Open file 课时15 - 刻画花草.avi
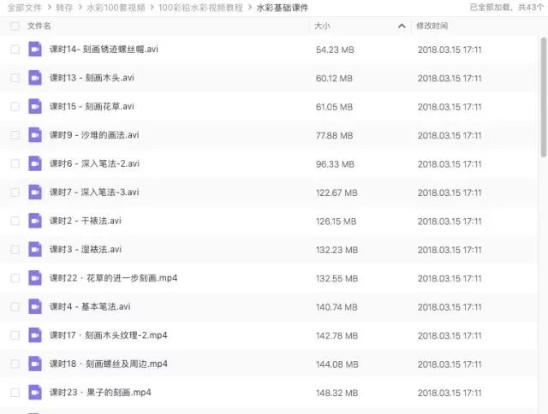The height and width of the screenshot is (414, 548). click(92, 106)
